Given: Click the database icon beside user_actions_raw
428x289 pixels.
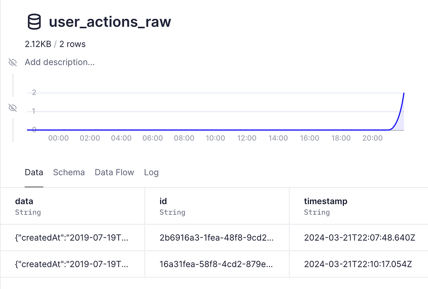Looking at the screenshot, I should 34,22.
